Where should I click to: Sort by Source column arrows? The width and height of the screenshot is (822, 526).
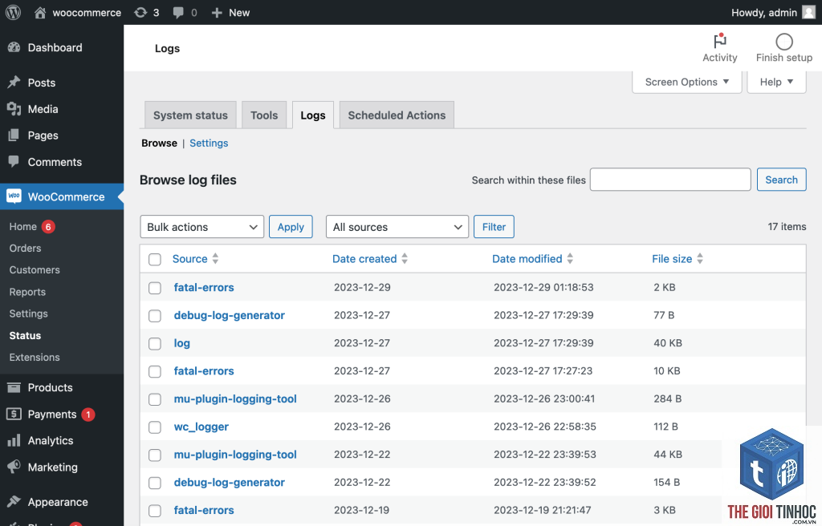point(215,258)
